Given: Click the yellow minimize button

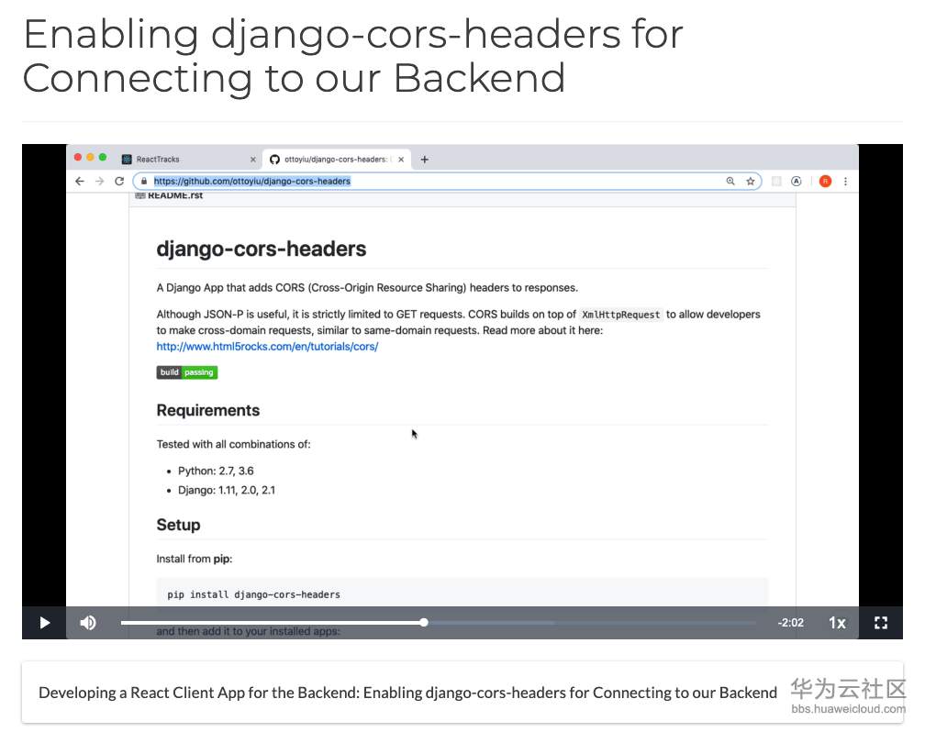Looking at the screenshot, I should (x=90, y=157).
